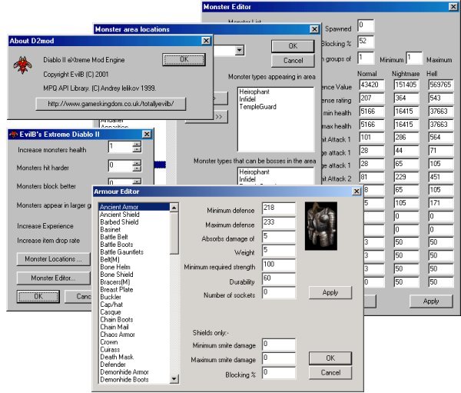461x393 pixels.
Task: Click the red demon icon in About D2mod
Action: point(22,65)
